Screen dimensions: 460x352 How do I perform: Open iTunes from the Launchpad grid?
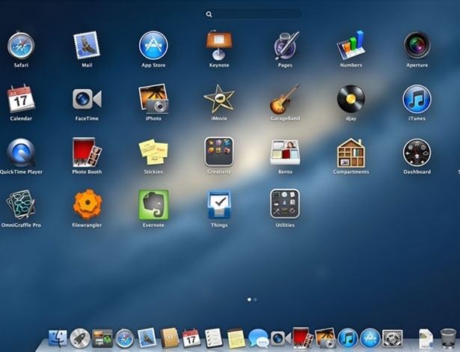(x=417, y=99)
